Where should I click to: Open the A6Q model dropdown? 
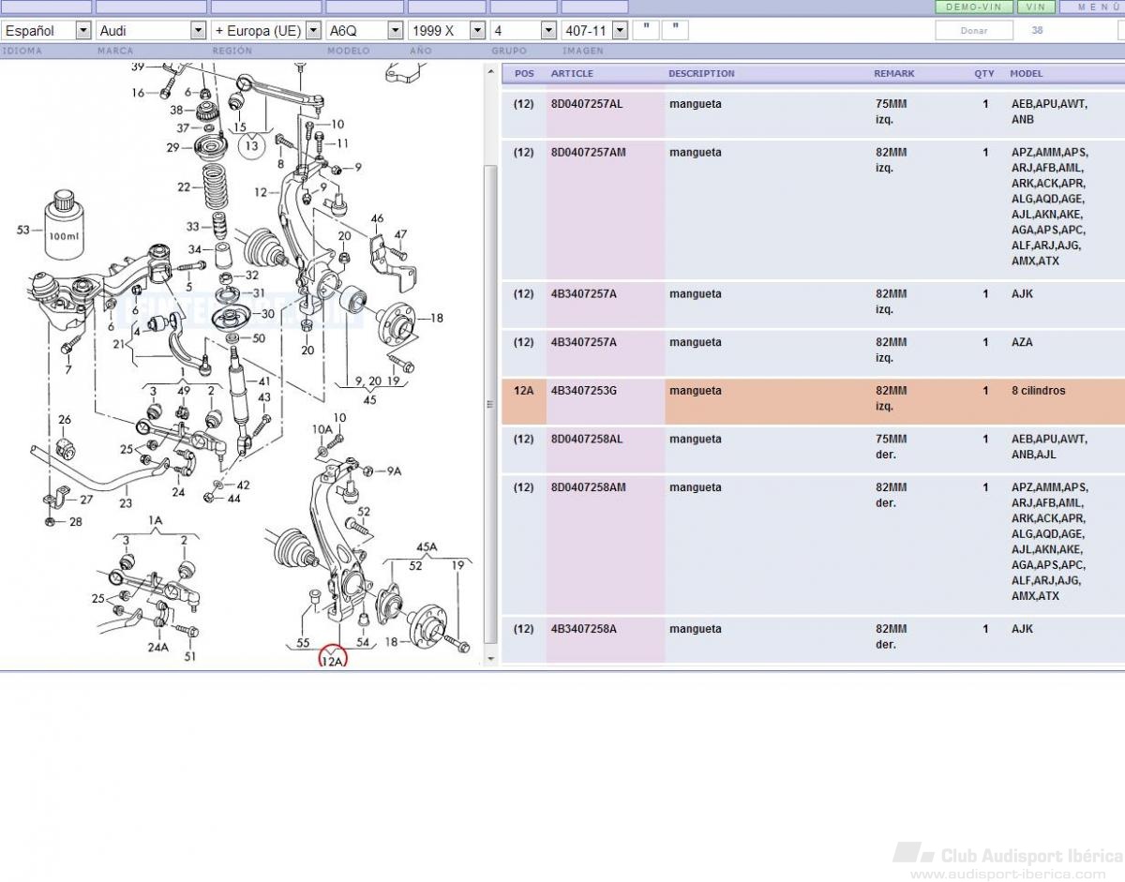point(365,30)
